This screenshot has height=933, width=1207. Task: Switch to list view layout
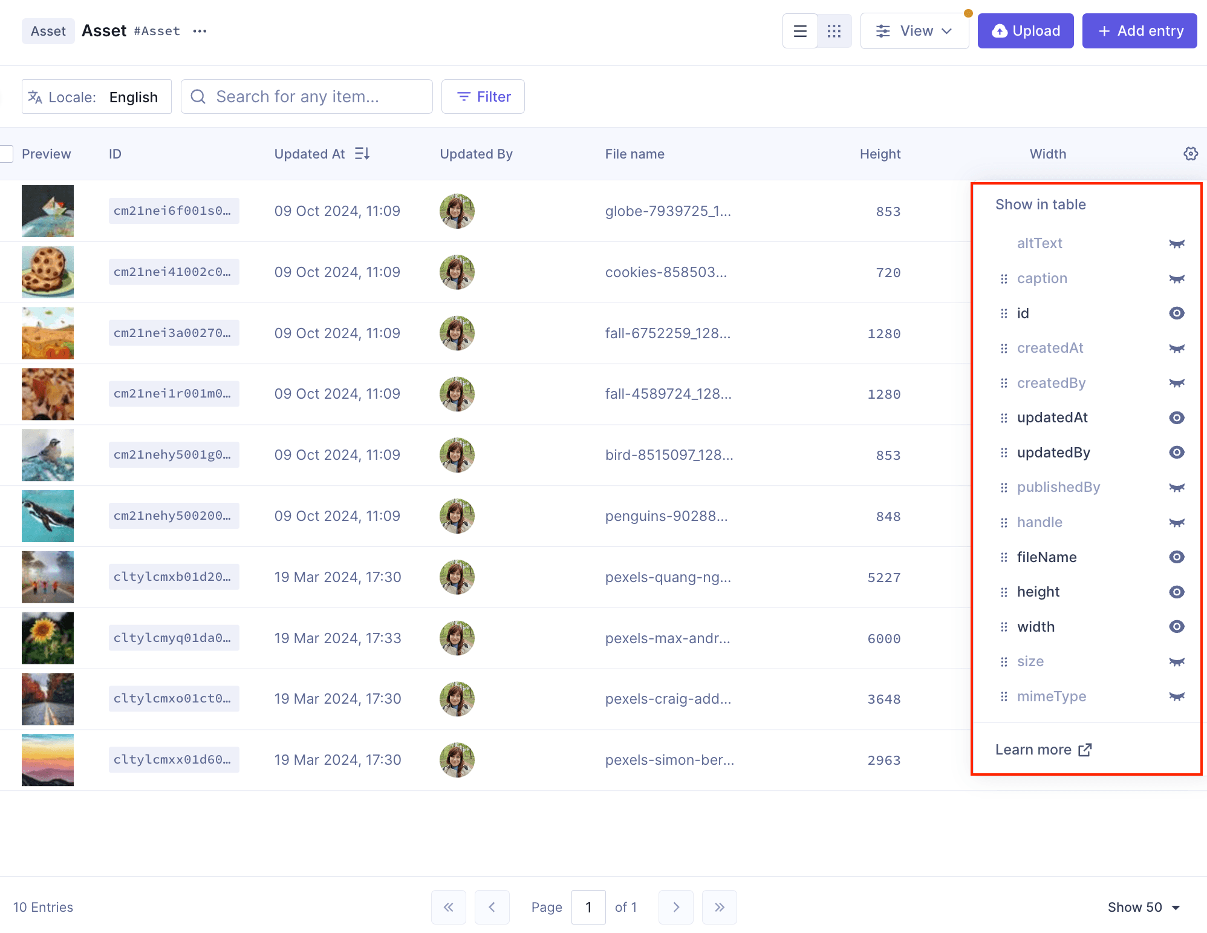[800, 30]
